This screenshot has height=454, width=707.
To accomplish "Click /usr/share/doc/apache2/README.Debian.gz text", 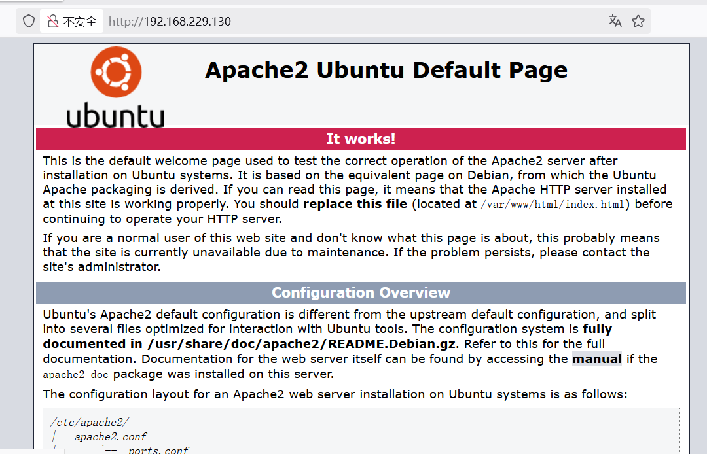I will coord(302,344).
